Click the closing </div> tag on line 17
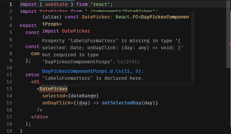Image resolution: width=231 pixels, height=134 pixels. [x=39, y=117]
